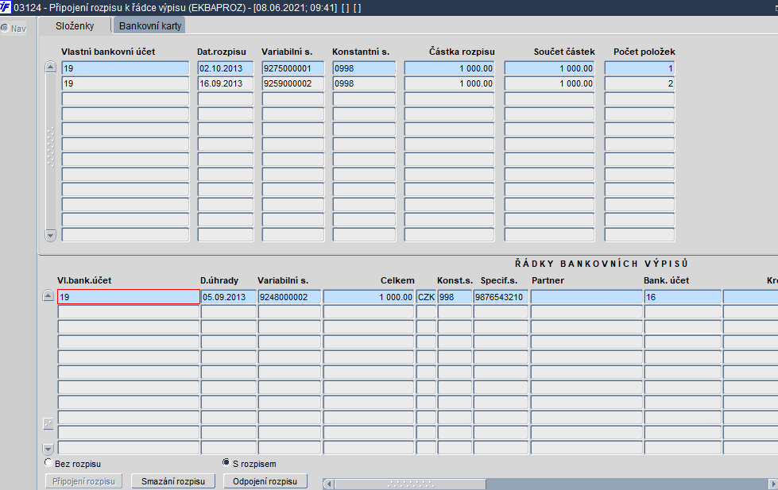
Task: Click the ŘÁDKY BANKOVNÍCH VÝPISŮ heading
Action: click(602, 264)
